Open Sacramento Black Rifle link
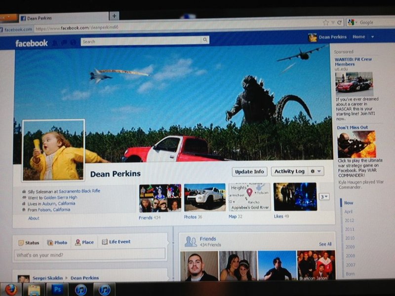This screenshot has width=395, height=296. tap(79, 191)
